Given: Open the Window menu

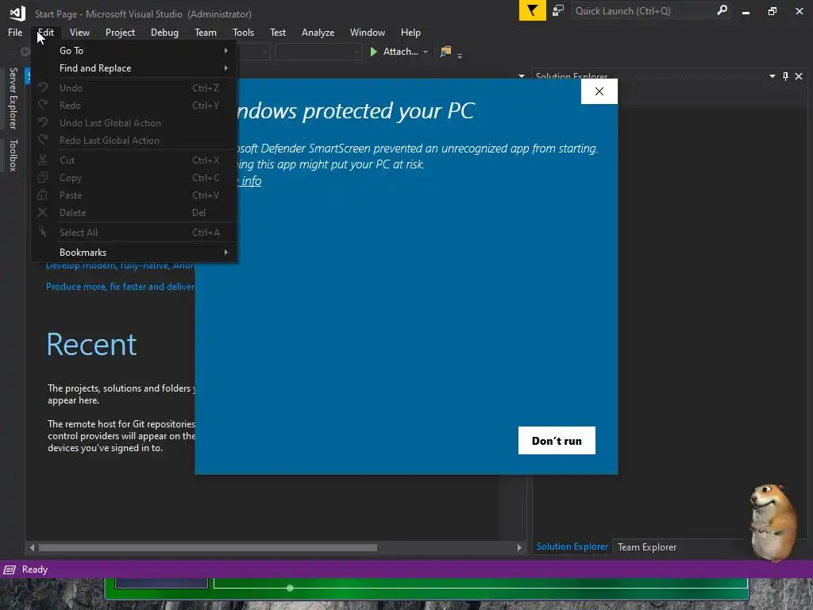Looking at the screenshot, I should click(367, 32).
